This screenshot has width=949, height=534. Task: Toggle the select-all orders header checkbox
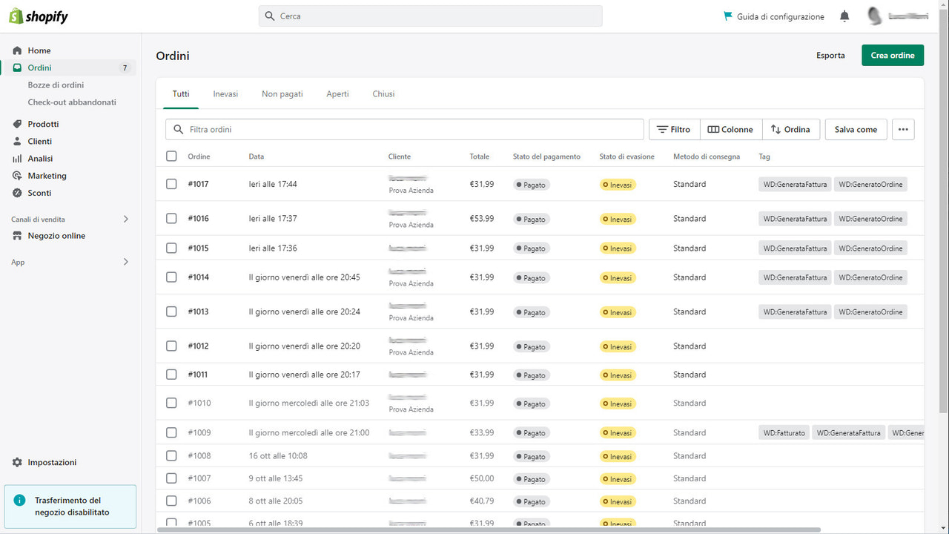pos(171,156)
